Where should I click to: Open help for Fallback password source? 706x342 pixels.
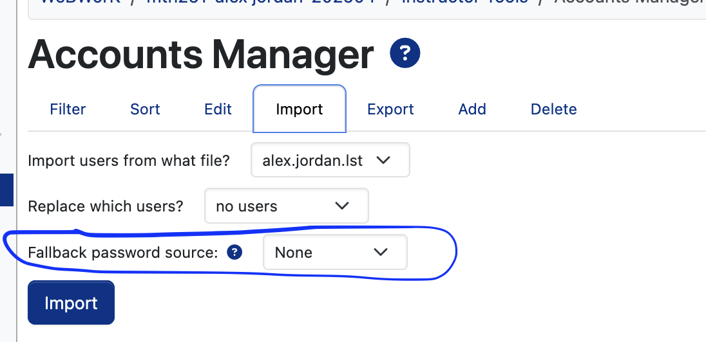coord(234,253)
